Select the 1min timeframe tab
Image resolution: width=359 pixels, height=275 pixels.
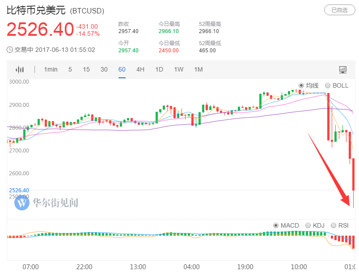(x=51, y=69)
